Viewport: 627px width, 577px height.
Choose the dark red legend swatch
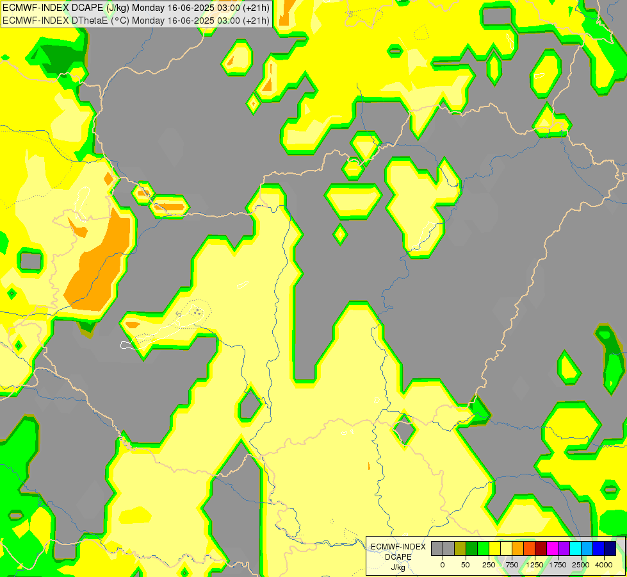point(541,549)
